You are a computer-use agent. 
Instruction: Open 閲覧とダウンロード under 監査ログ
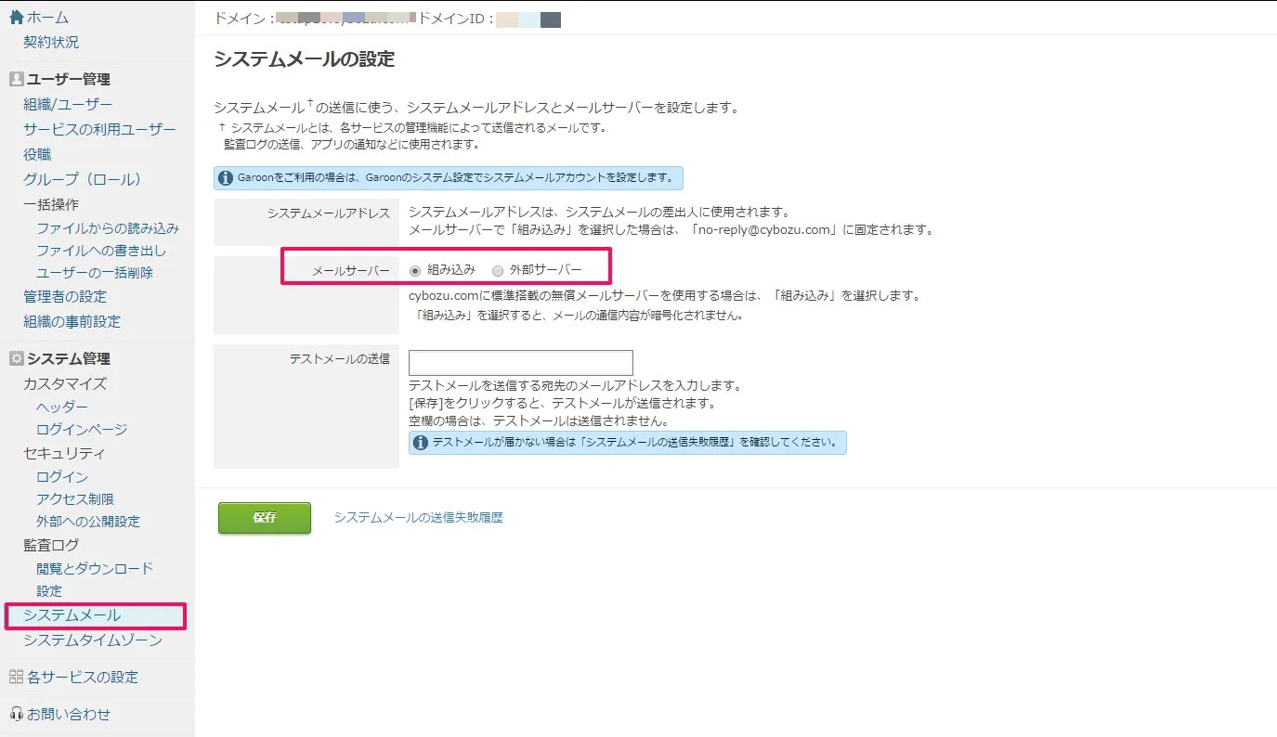95,568
